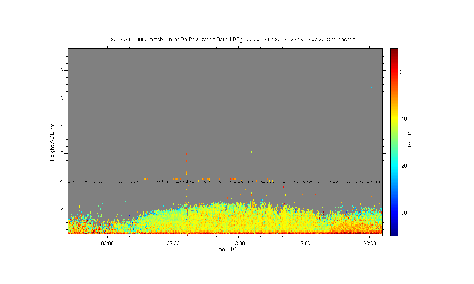Click the 08:00 time tick label
This screenshot has height=284, width=474.
point(173,244)
